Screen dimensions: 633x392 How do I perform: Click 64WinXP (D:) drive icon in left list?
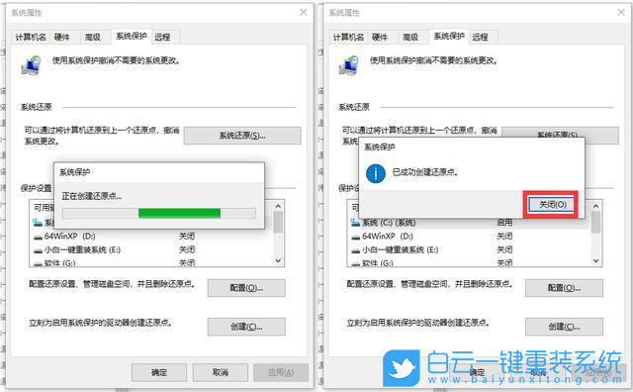click(x=39, y=237)
